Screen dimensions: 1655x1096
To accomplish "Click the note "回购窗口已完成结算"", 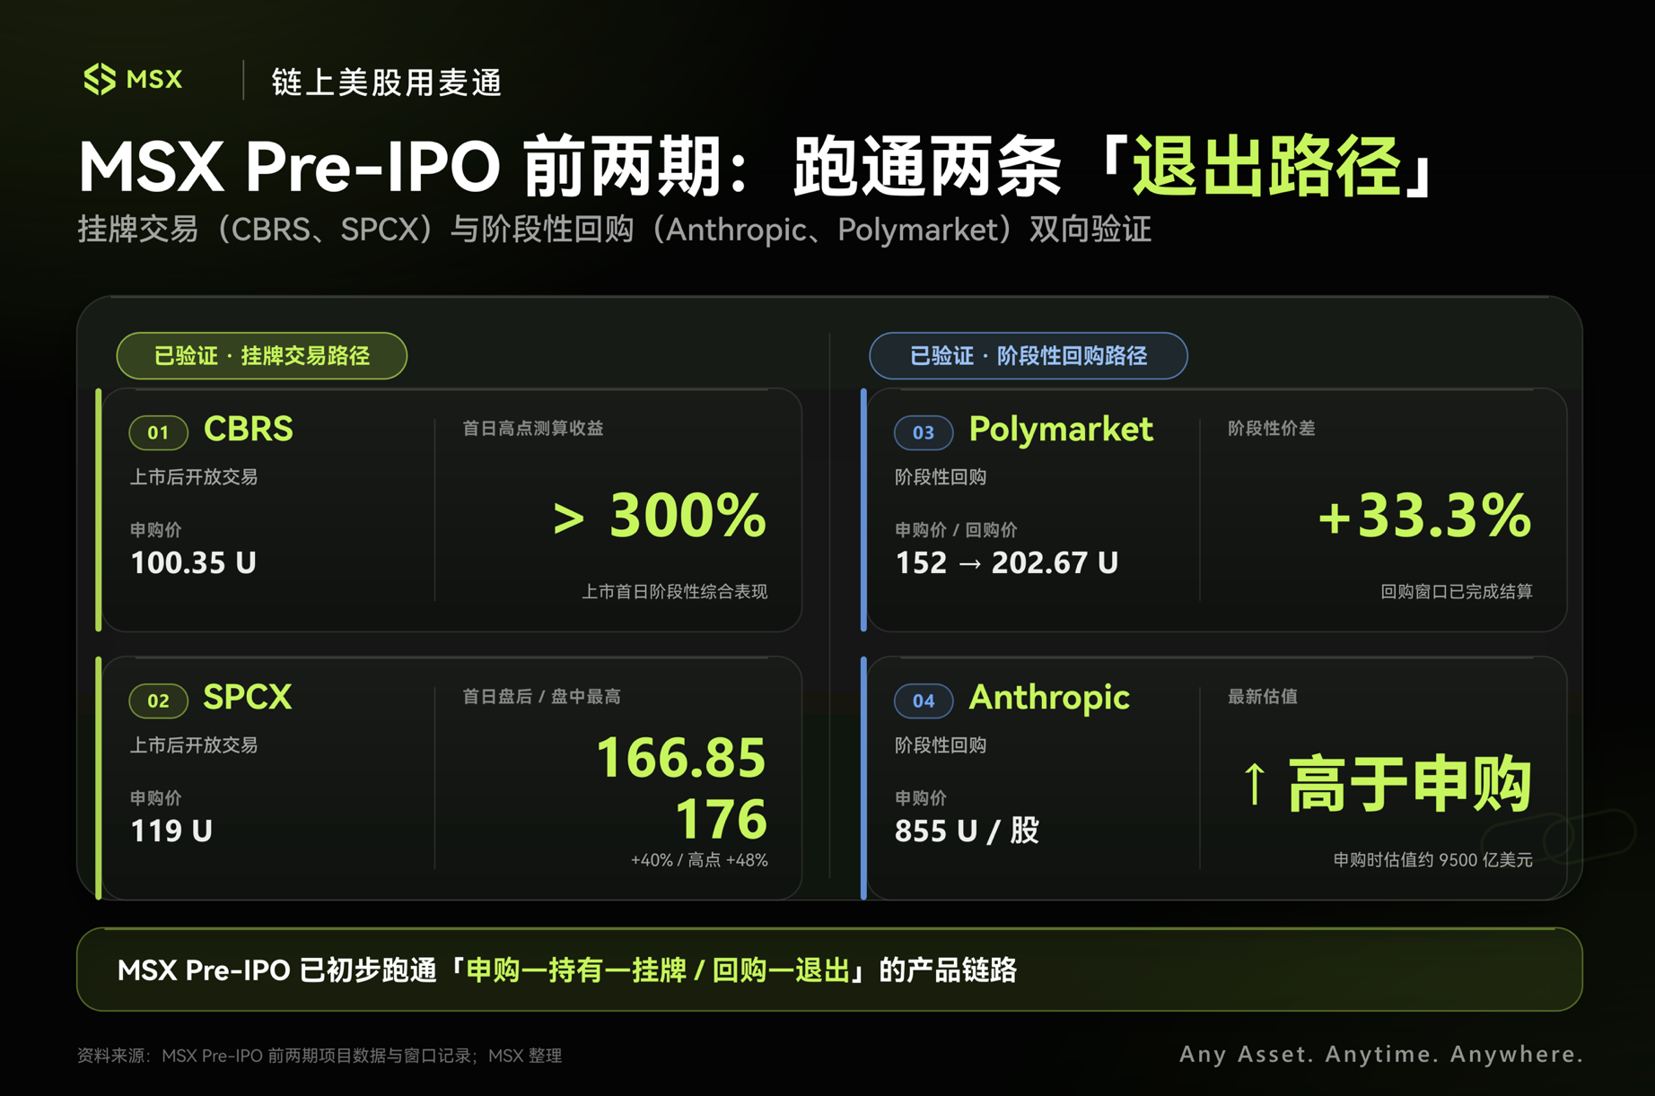I will pos(1457,592).
